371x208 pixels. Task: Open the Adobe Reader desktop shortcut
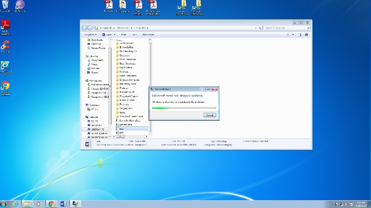(x=5, y=28)
